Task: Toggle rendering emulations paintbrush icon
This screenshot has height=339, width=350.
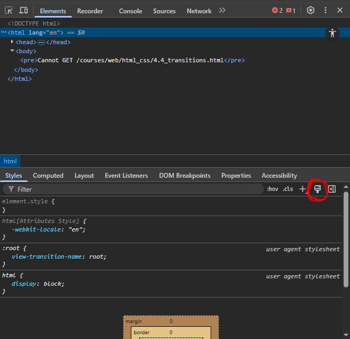Action: 318,189
